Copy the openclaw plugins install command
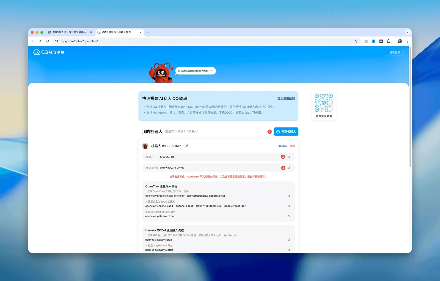Screen dimensions: 440x281 point(289,196)
